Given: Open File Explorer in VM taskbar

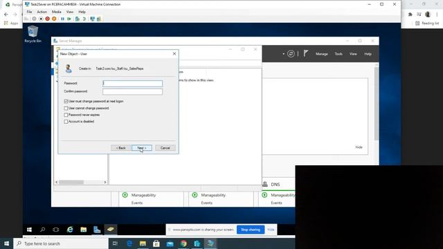Looking at the screenshot, I should 83,230.
